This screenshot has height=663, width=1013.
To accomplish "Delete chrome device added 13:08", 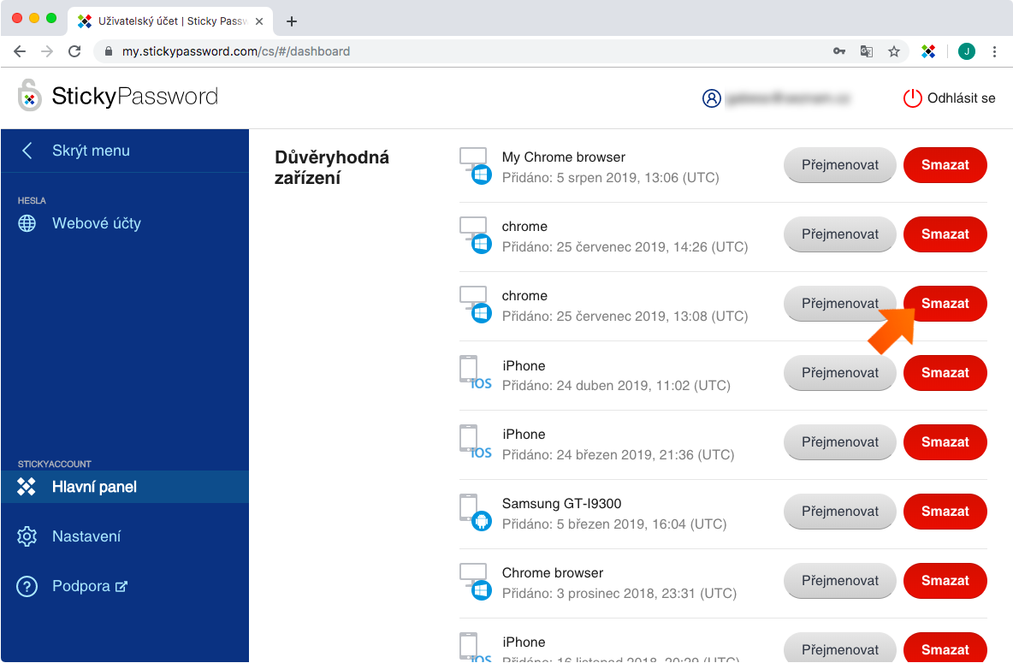I will pyautogui.click(x=945, y=303).
